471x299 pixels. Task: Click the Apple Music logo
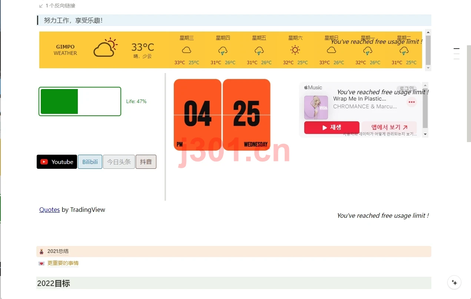[313, 88]
